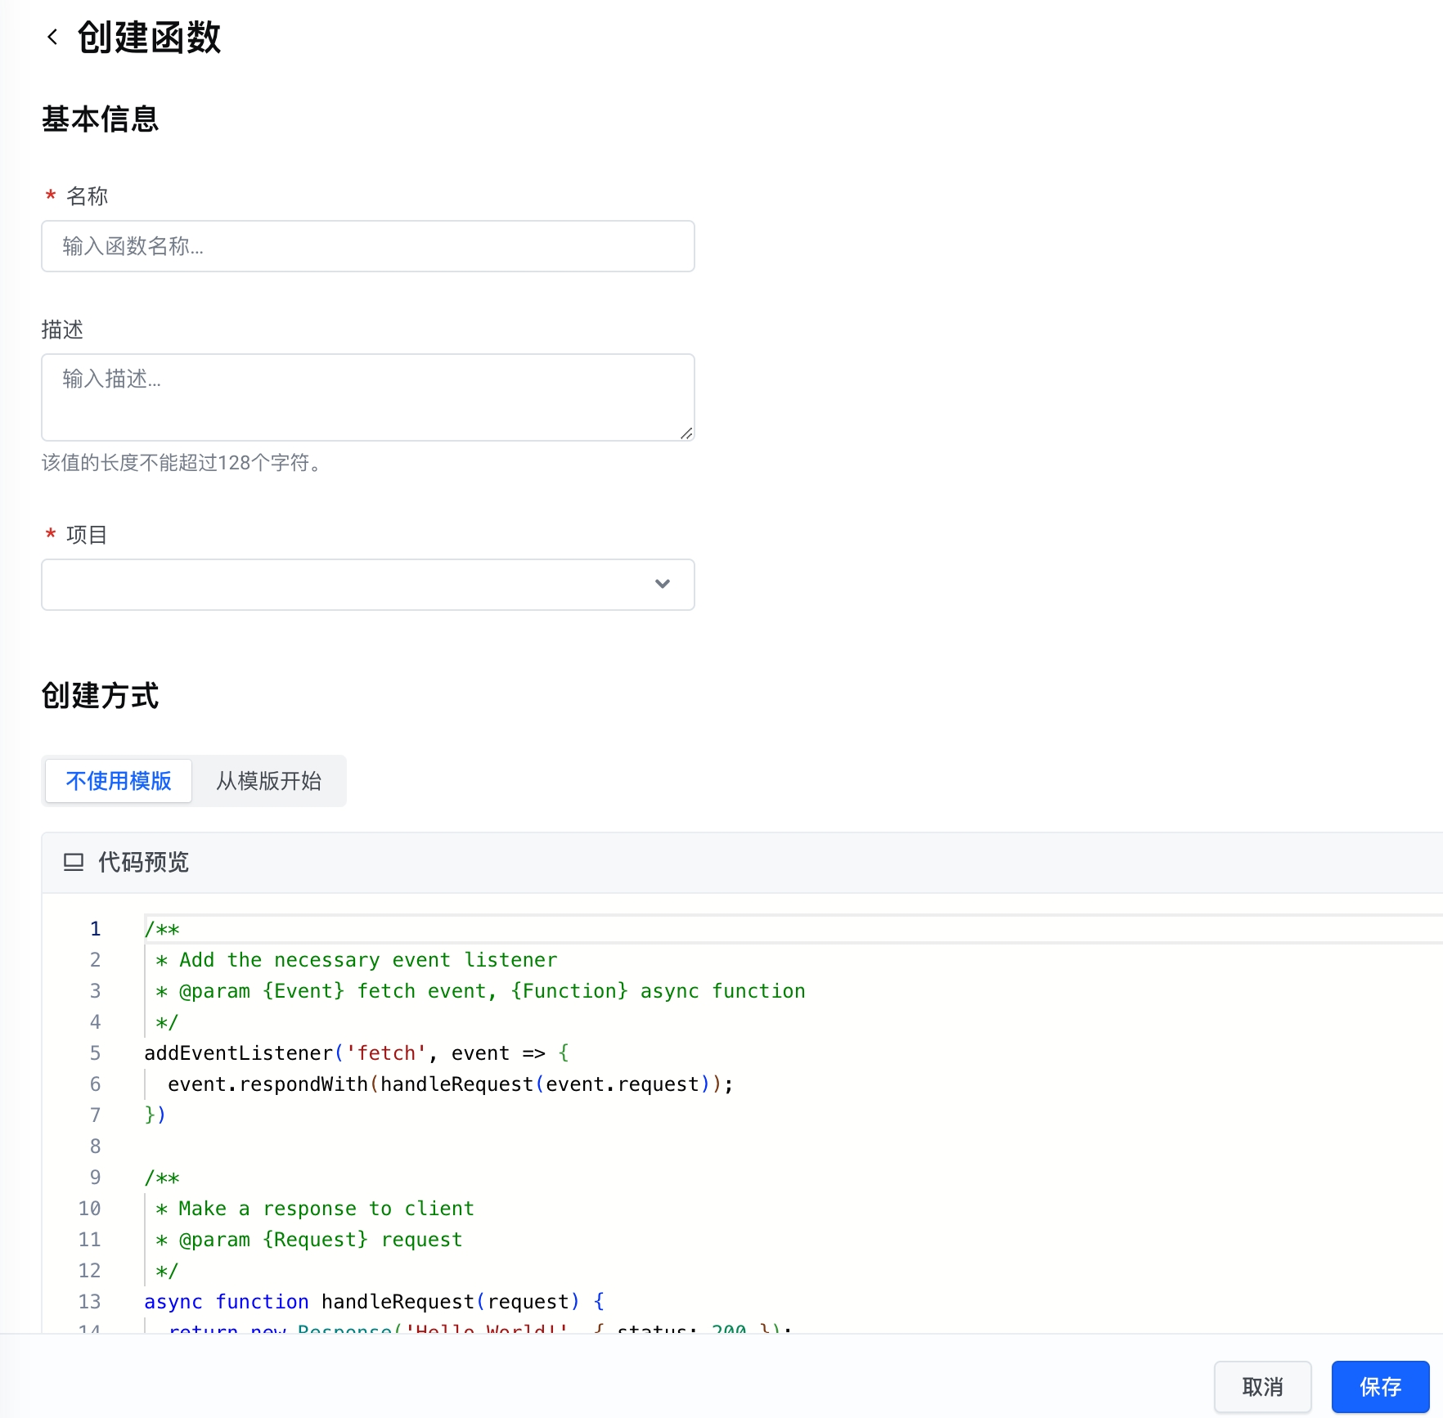Open the 项目 project dropdown
Screen dimensions: 1443x1418
pos(368,585)
